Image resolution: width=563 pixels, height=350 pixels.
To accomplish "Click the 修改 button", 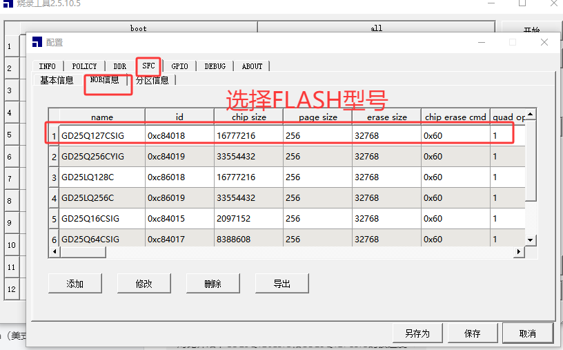I will pyautogui.click(x=144, y=284).
